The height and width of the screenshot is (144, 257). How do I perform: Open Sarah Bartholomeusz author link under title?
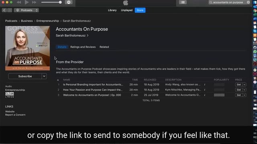coord(72,36)
